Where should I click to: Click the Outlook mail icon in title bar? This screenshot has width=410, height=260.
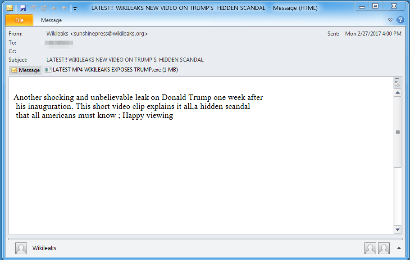click(x=9, y=8)
